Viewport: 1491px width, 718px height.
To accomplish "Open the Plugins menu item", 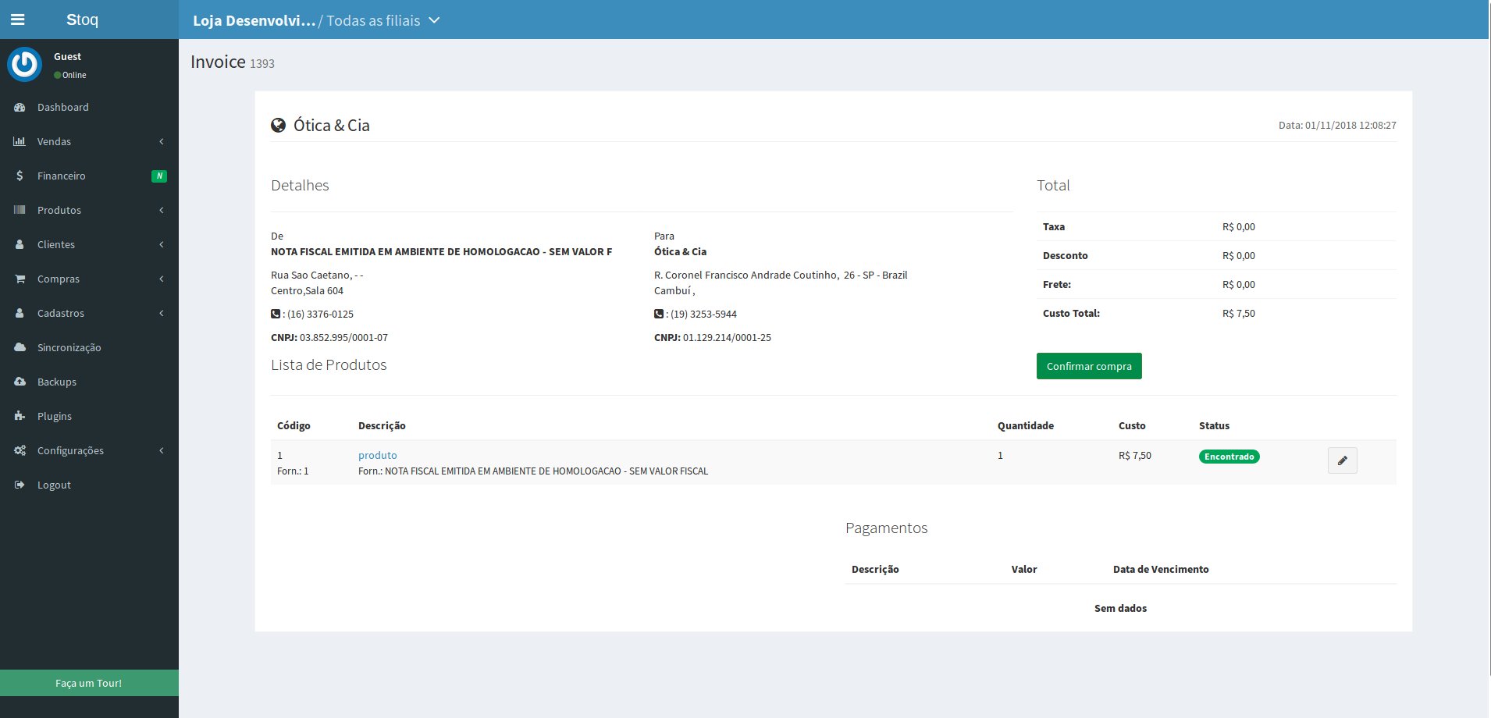I will pos(89,416).
